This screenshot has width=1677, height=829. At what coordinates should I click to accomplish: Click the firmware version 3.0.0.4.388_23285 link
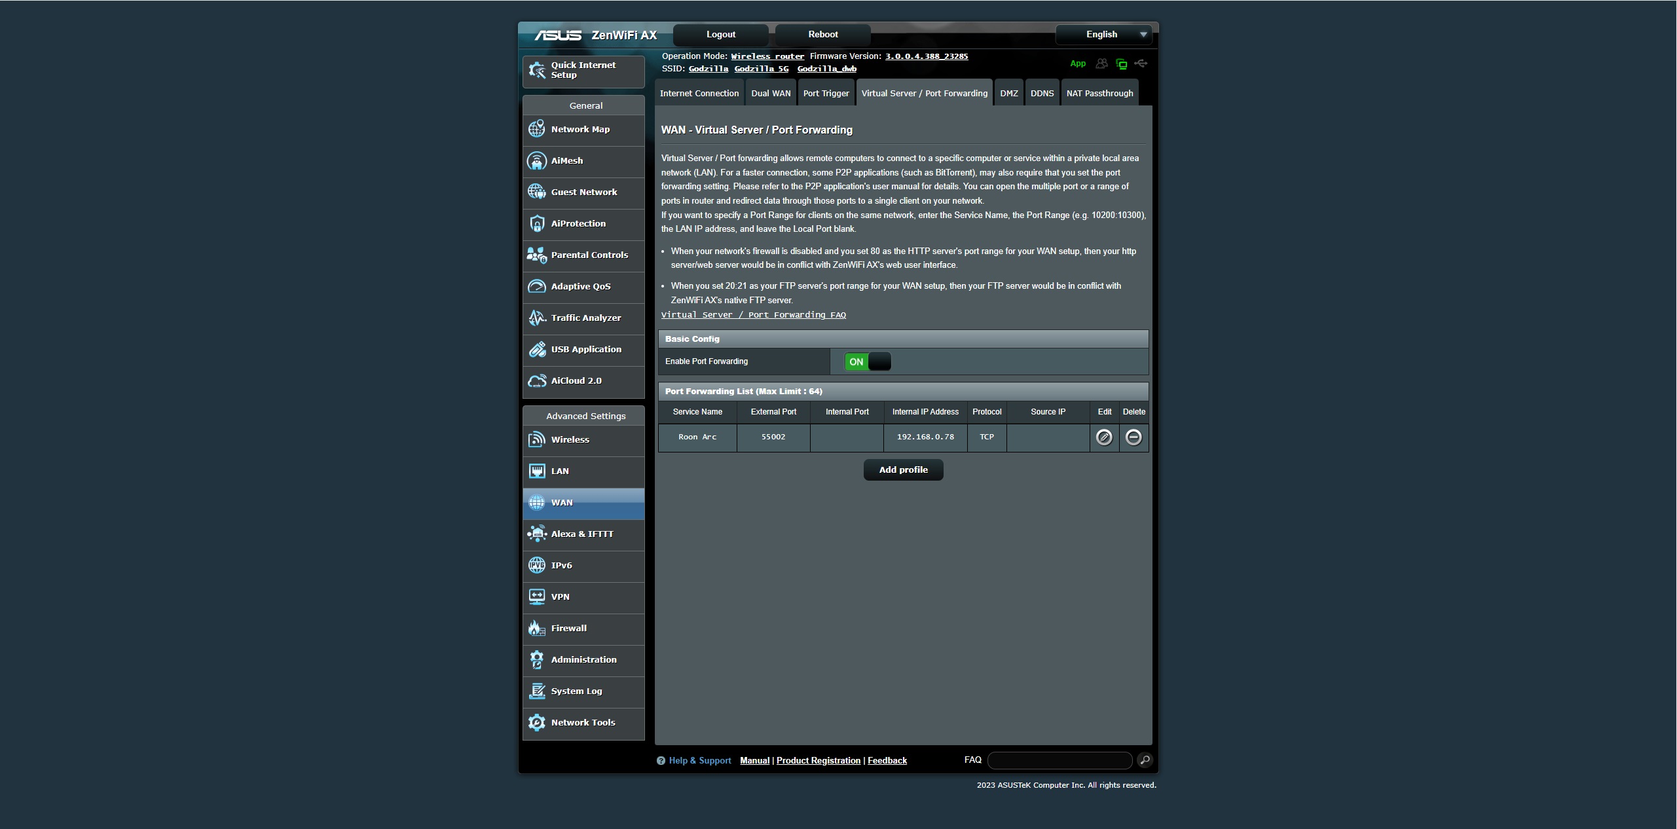pyautogui.click(x=927, y=56)
